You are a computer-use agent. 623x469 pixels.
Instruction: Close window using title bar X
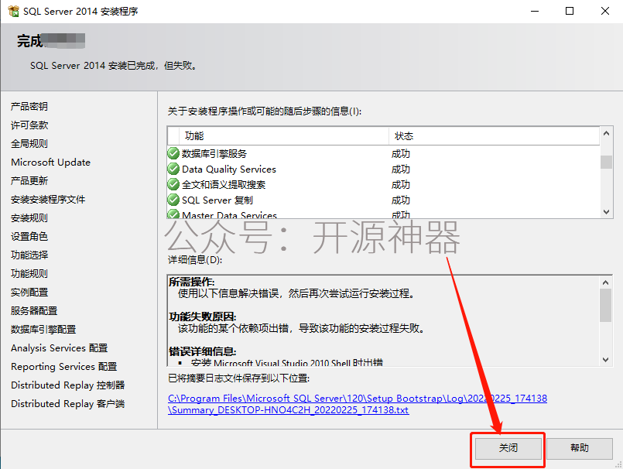(x=604, y=11)
